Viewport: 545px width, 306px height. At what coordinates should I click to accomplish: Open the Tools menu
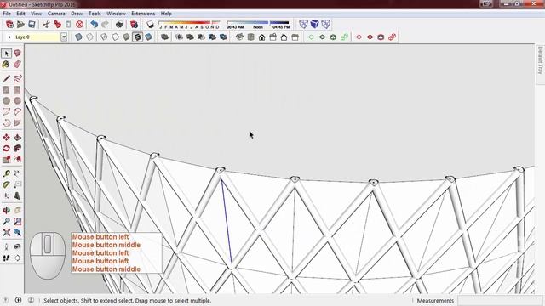coord(95,14)
